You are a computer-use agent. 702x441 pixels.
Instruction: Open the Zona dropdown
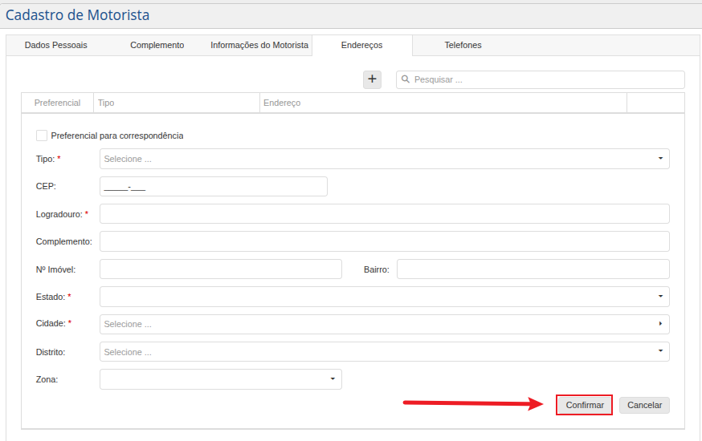coord(220,379)
